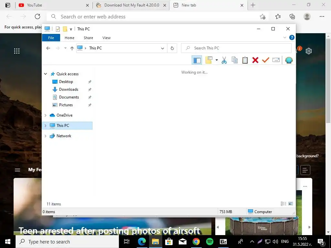The width and height of the screenshot is (331, 248).
Task: Click quick access toolbar Properties icon
Action: point(58,29)
